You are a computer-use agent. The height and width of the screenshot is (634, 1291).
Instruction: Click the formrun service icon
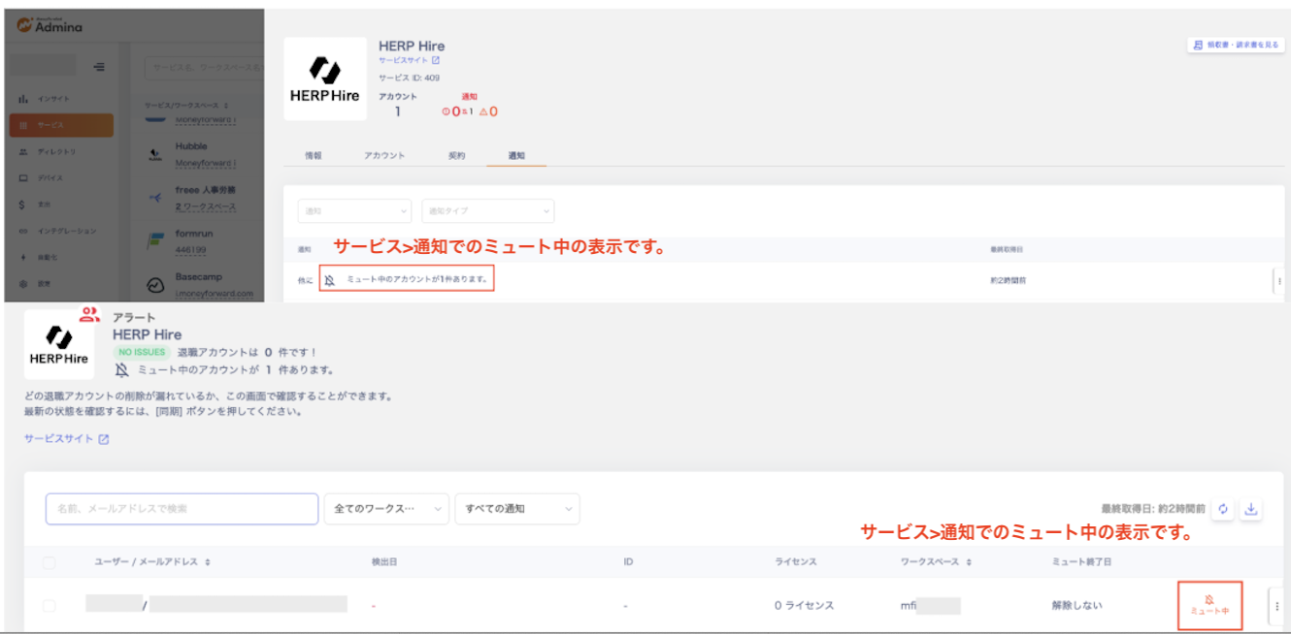point(155,241)
